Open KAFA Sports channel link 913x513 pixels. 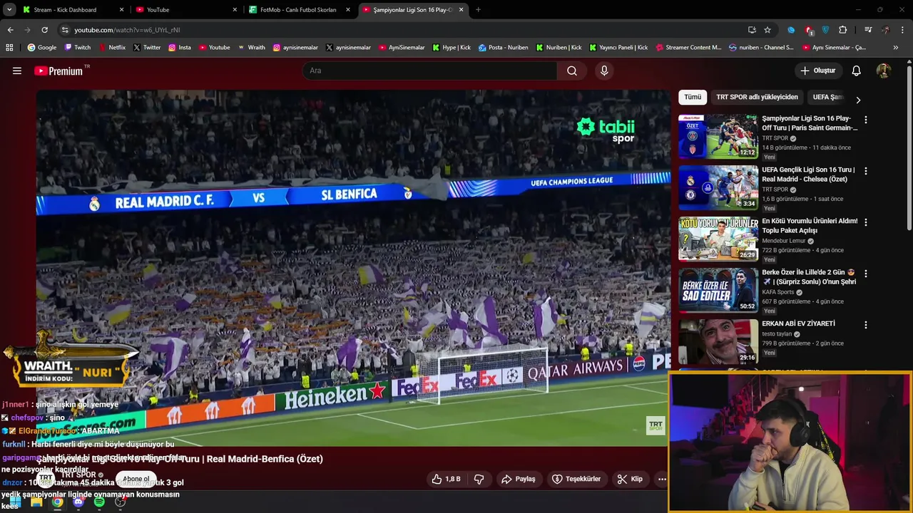click(778, 292)
